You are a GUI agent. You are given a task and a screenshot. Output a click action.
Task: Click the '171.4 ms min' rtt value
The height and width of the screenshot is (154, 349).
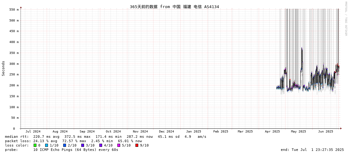point(109,137)
